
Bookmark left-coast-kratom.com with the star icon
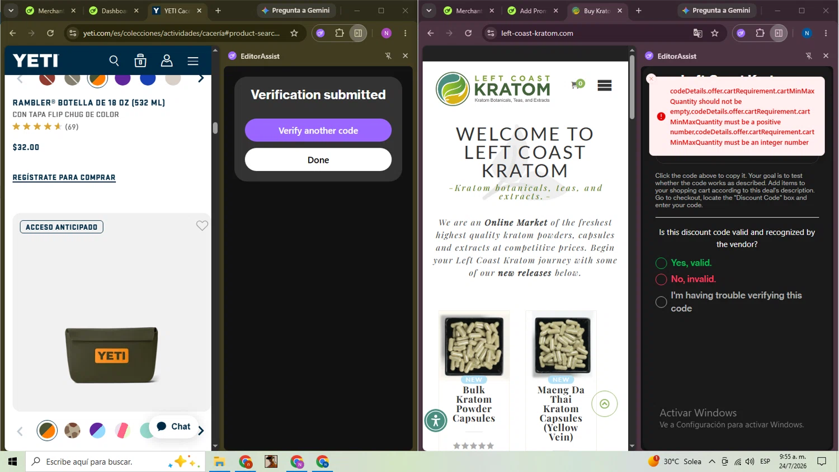[715, 33]
